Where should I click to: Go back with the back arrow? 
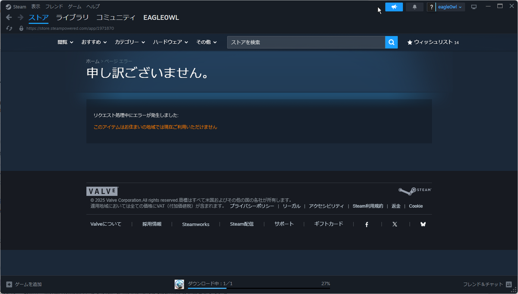coord(9,17)
